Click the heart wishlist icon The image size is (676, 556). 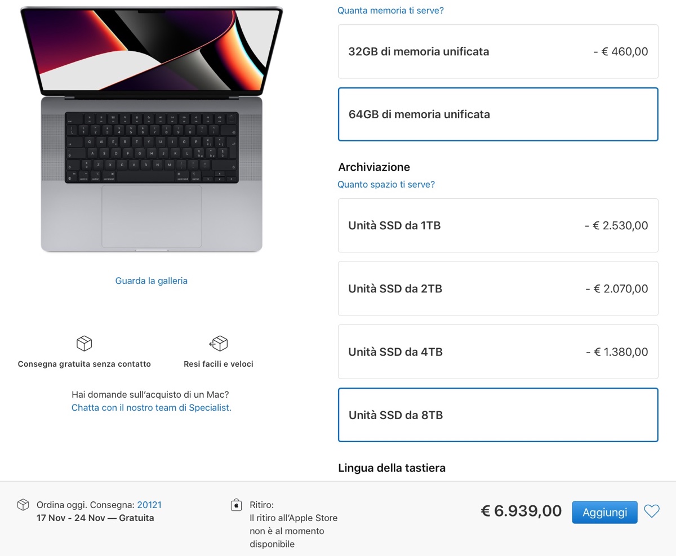(x=652, y=511)
